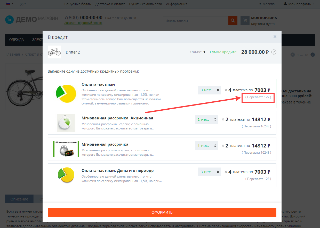Viewport: 320px width, 228px height.
Task: Open Доставка и оплата page
Action: pyautogui.click(x=110, y=4)
